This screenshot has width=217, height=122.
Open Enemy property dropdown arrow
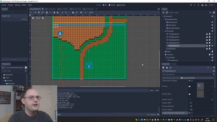point(212,86)
